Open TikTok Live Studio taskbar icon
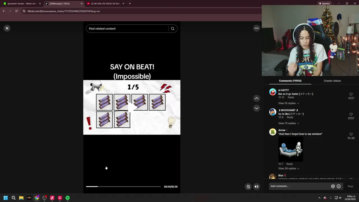This screenshot has height=202, width=359. [52, 198]
